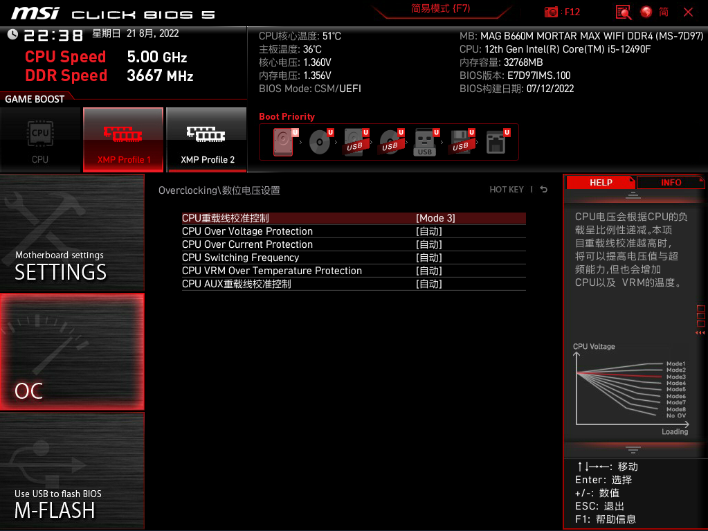Switch to the INFO tab
This screenshot has height=531, width=708.
tap(671, 182)
